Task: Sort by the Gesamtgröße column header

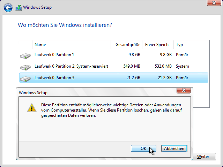Action: (x=126, y=45)
